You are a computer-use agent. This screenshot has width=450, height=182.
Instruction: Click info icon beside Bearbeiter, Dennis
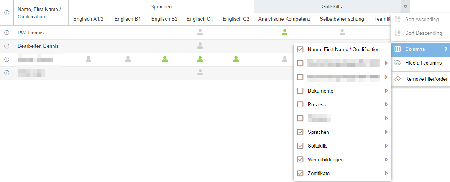7,46
